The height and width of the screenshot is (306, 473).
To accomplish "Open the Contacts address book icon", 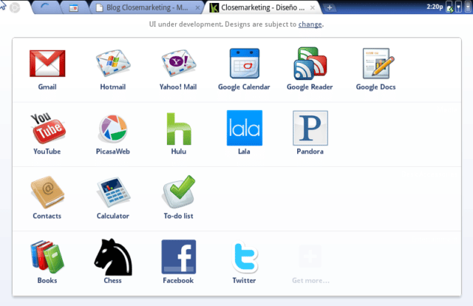I will pos(47,192).
